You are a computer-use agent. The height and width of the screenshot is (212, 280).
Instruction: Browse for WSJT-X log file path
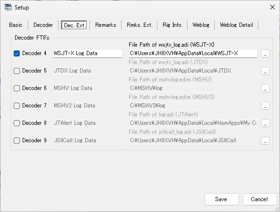click(265, 54)
